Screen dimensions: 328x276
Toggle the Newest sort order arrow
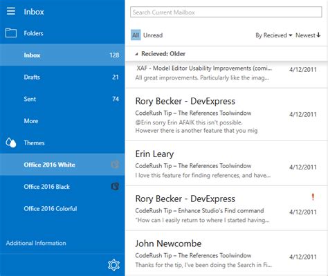tap(318, 35)
